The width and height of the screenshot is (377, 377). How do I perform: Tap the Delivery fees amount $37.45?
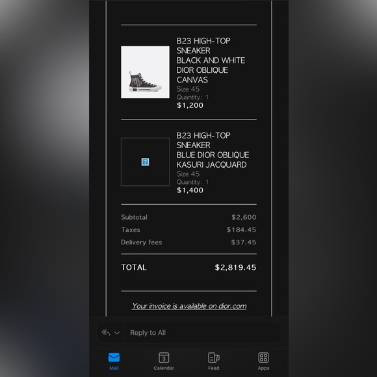[x=244, y=242]
